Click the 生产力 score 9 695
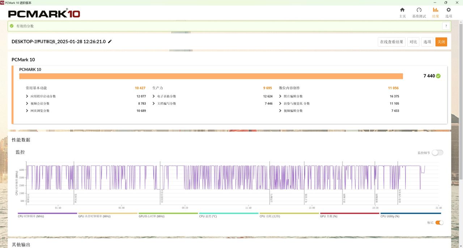The height and width of the screenshot is (248, 463). pyautogui.click(x=267, y=88)
